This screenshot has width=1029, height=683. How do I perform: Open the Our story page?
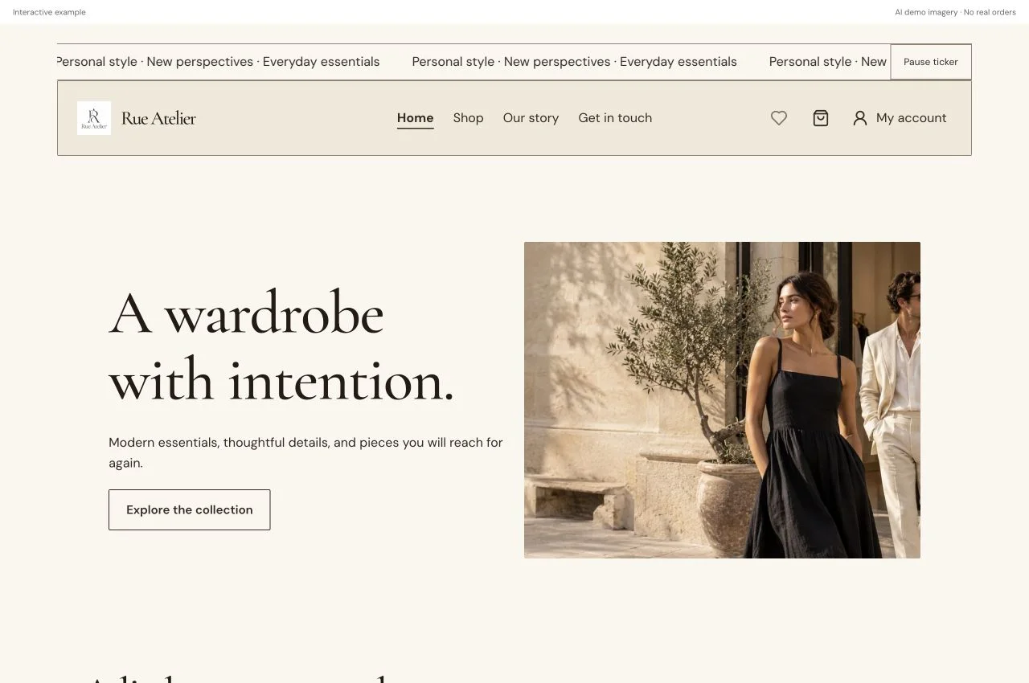(x=531, y=118)
